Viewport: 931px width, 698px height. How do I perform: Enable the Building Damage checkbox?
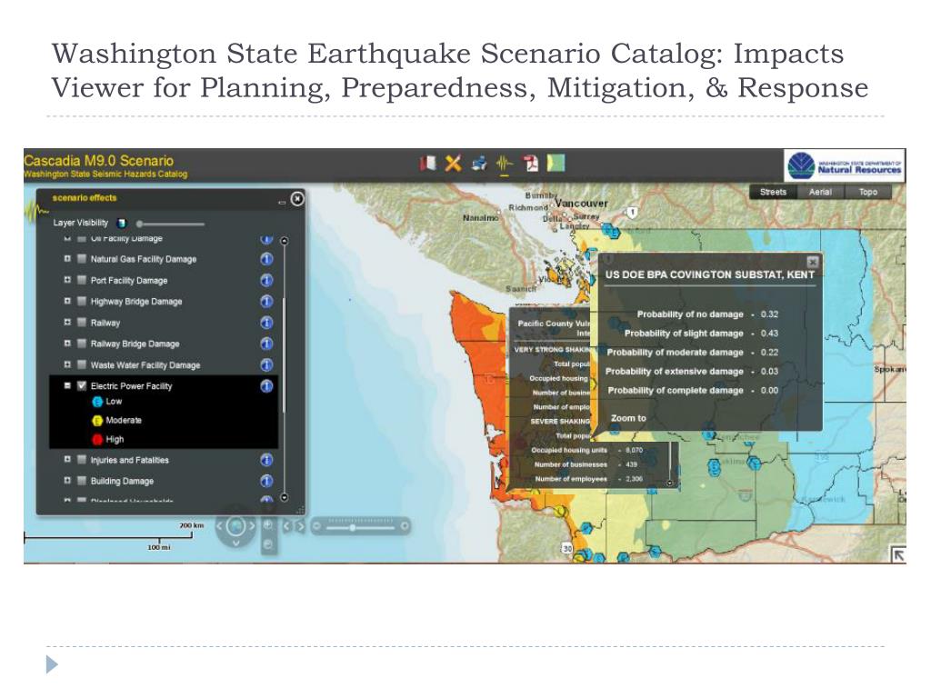pyautogui.click(x=82, y=481)
